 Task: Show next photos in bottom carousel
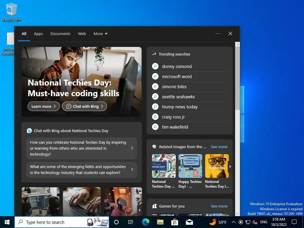click(140, 210)
